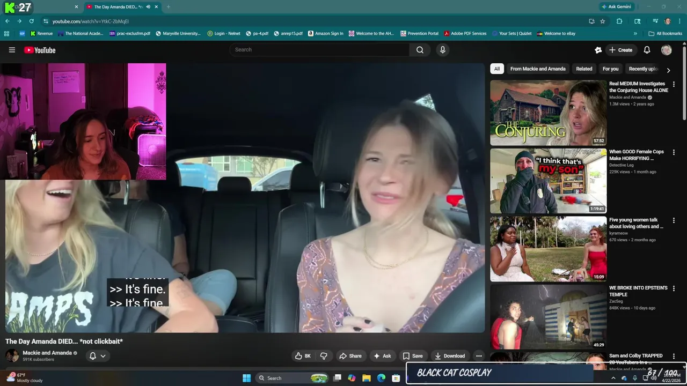Open the All Bookmarks folder

tap(665, 33)
